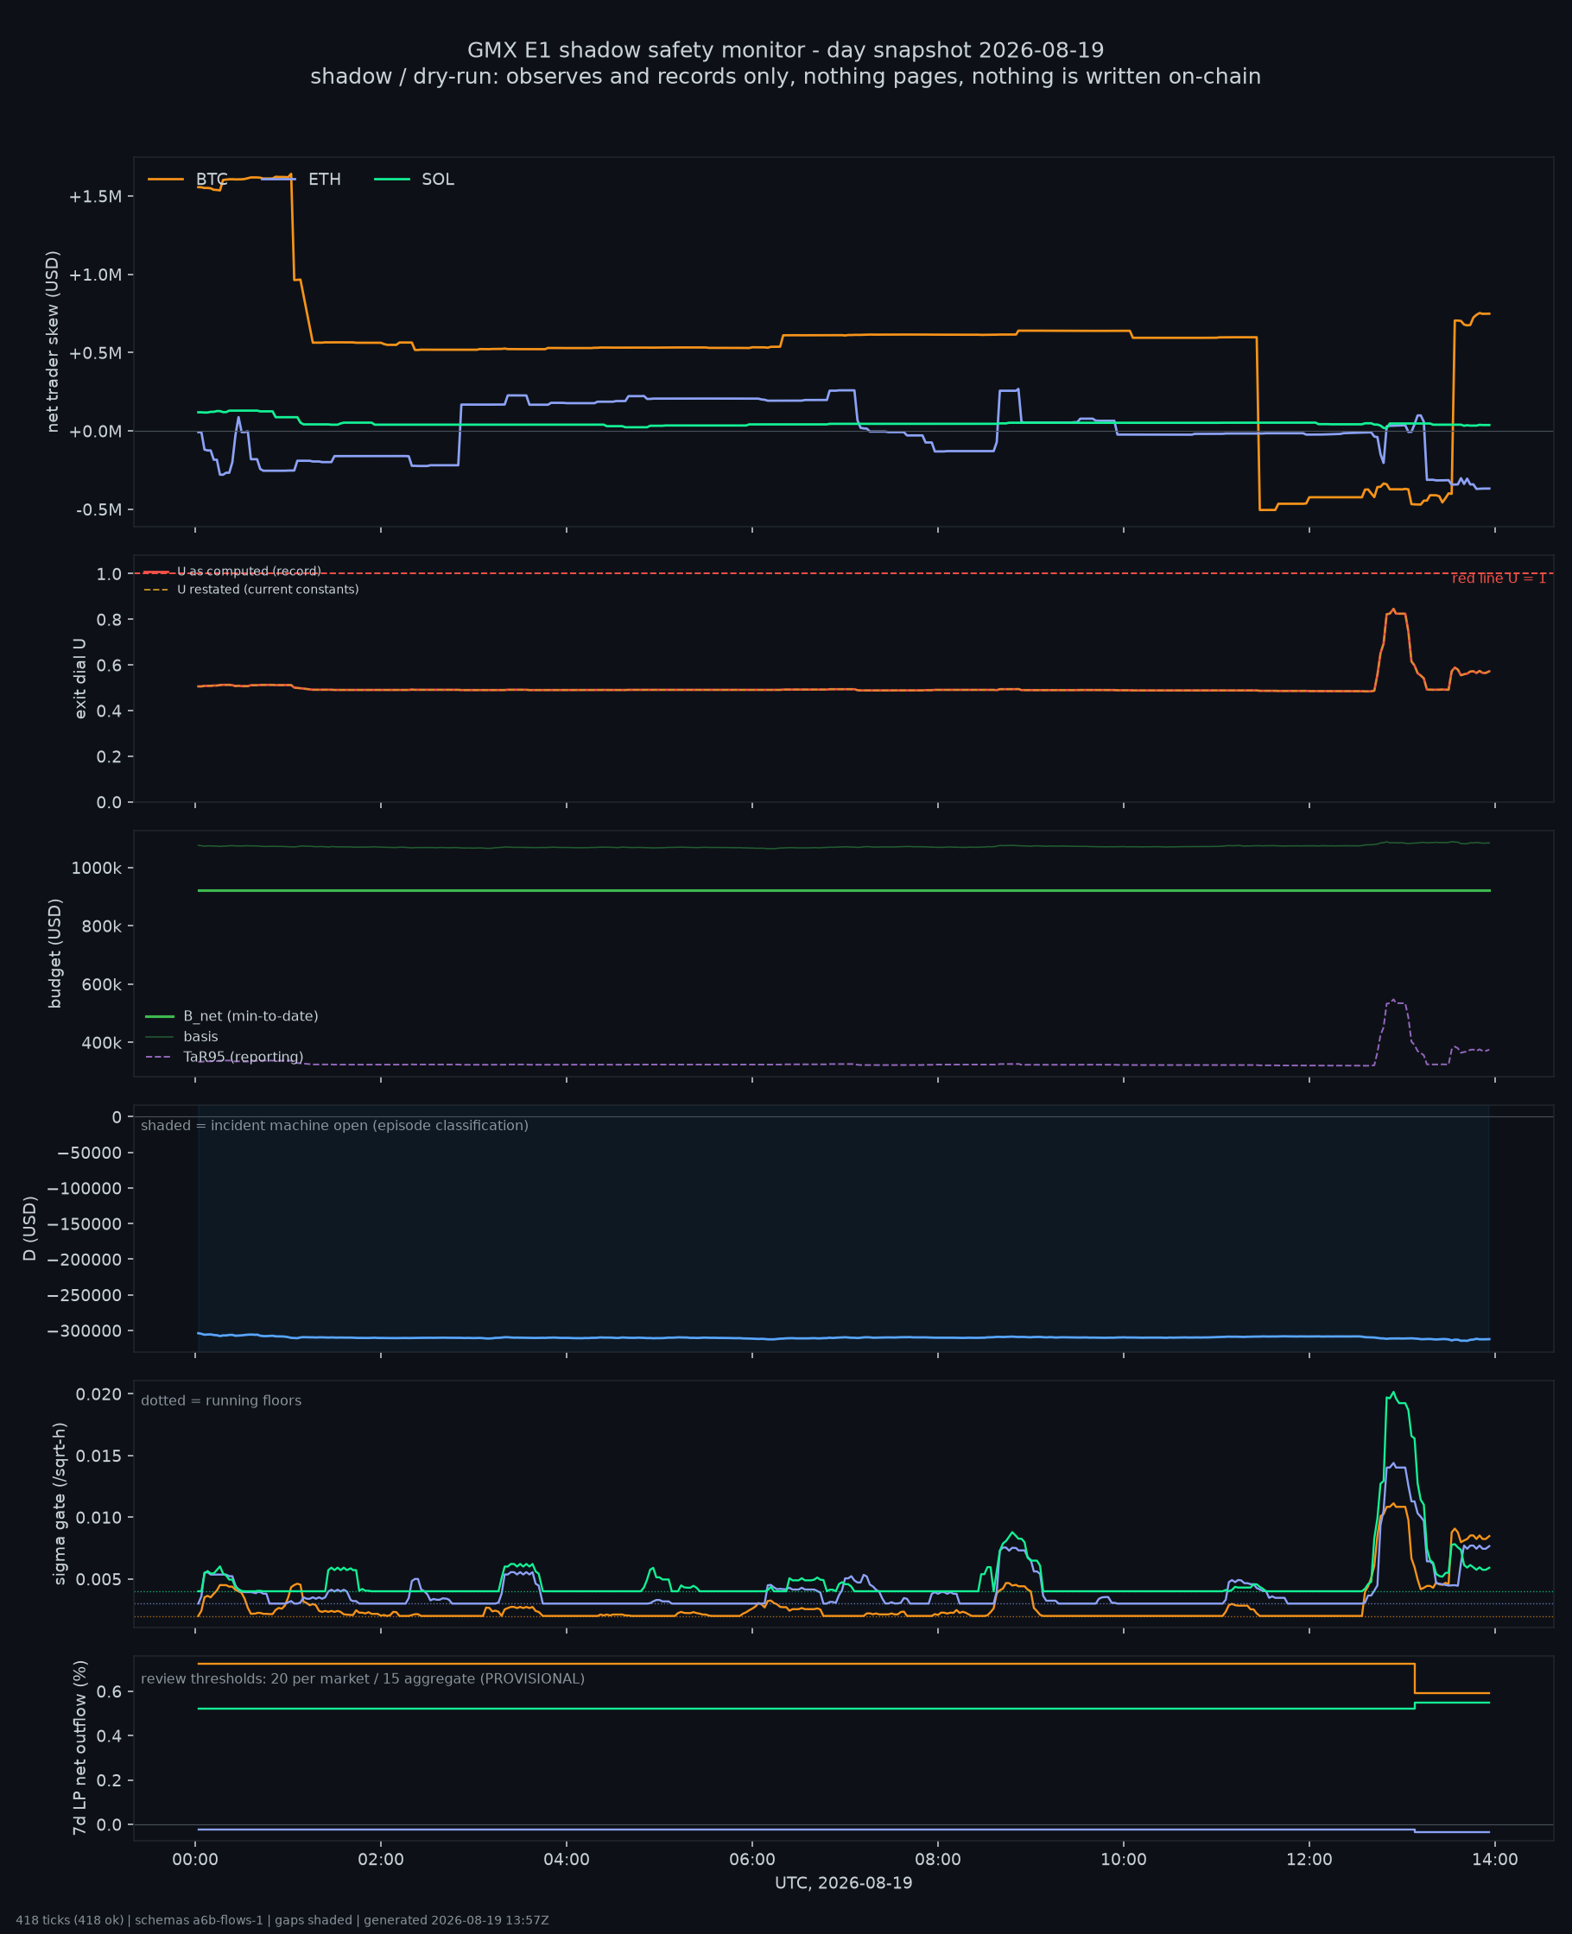Click the '12:00' time tick label
The height and width of the screenshot is (1934, 1572).
[1309, 1861]
